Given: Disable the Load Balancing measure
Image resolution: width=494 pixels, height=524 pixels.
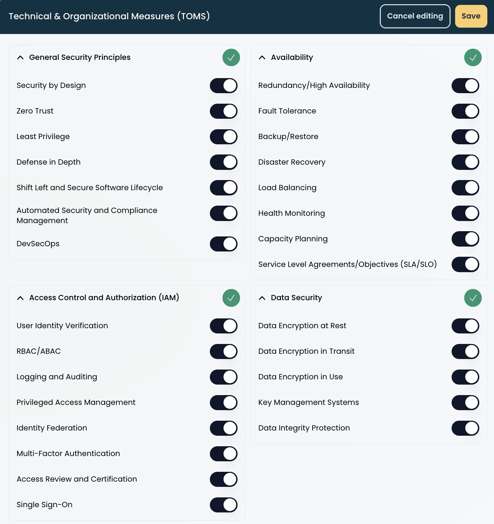Looking at the screenshot, I should 465,188.
